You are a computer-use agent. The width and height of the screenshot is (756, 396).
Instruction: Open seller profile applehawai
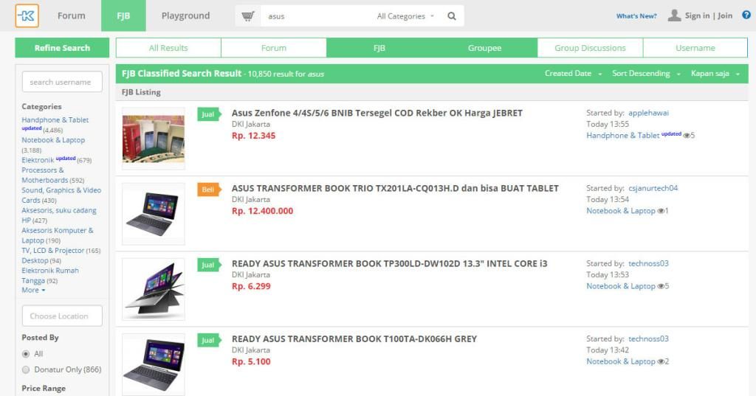pyautogui.click(x=648, y=113)
